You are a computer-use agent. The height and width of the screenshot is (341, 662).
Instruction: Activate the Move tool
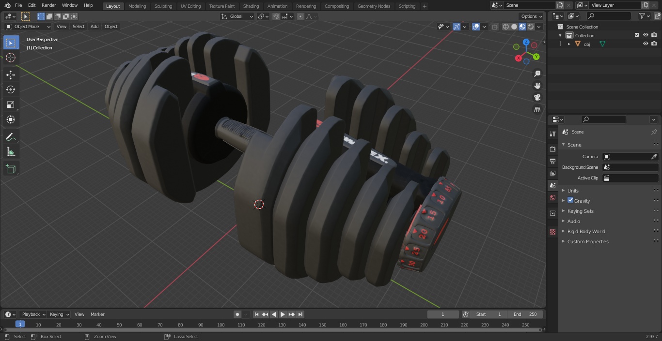pyautogui.click(x=11, y=74)
